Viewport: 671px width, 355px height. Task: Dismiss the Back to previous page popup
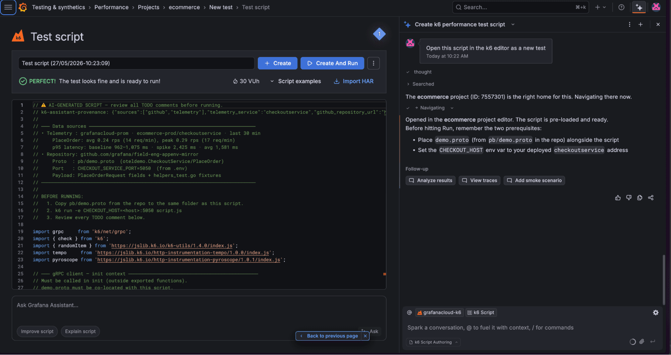[x=365, y=336]
